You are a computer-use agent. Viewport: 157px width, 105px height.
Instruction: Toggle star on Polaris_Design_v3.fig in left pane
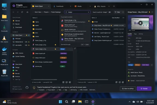(x=55, y=49)
